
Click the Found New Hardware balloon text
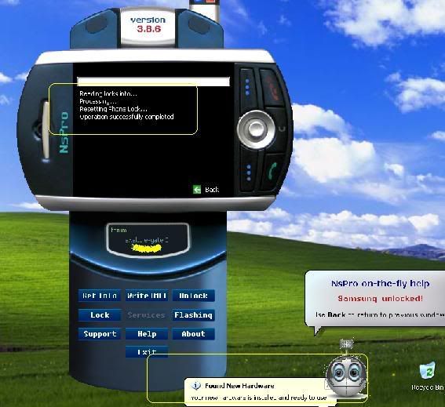(x=258, y=398)
